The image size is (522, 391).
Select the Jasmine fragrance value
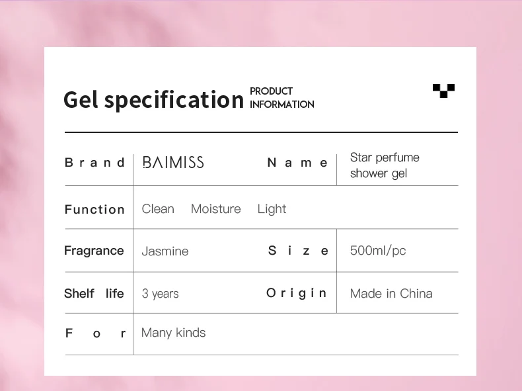pos(165,251)
